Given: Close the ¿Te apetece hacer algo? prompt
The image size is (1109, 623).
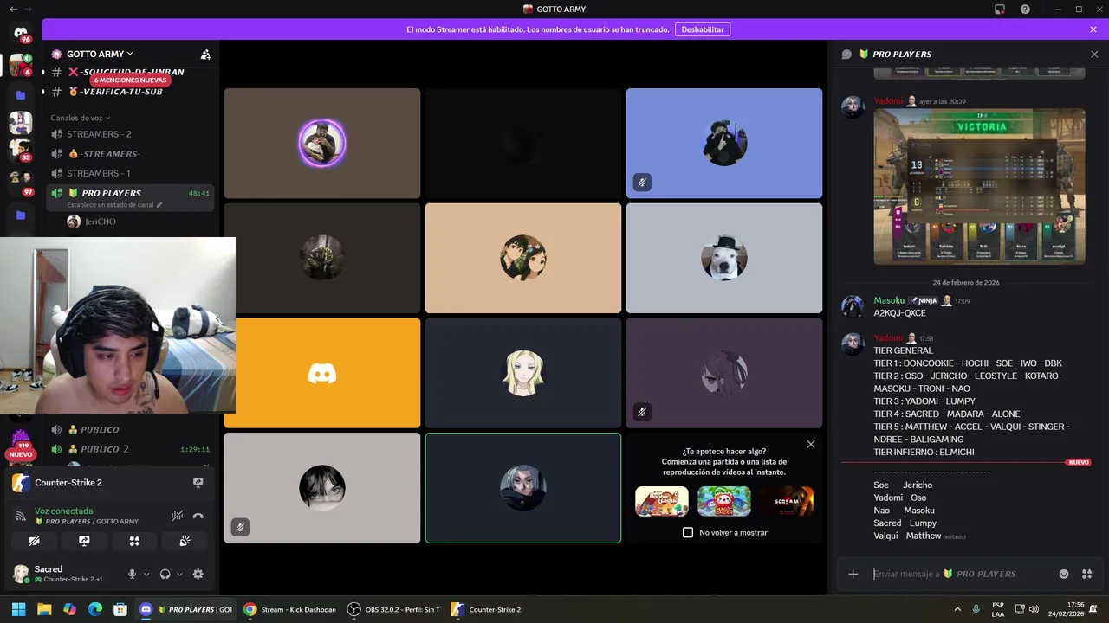Looking at the screenshot, I should 811,444.
